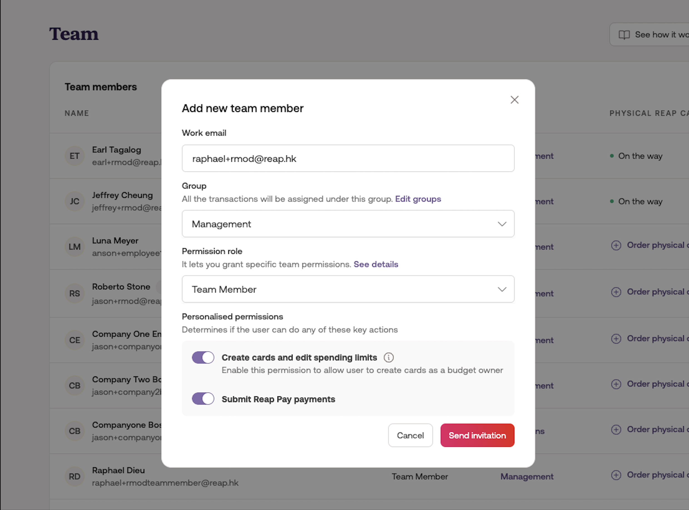Click plus icon in Roberto Stone's row
Image resolution: width=689 pixels, height=510 pixels.
(x=616, y=292)
